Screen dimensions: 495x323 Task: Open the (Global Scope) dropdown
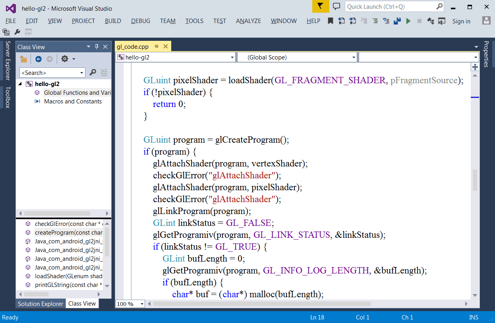point(354,57)
